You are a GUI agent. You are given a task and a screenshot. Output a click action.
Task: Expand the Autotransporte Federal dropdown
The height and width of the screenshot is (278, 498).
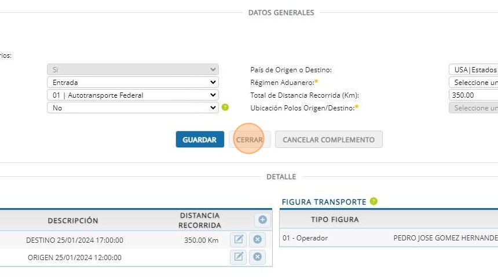coord(133,95)
